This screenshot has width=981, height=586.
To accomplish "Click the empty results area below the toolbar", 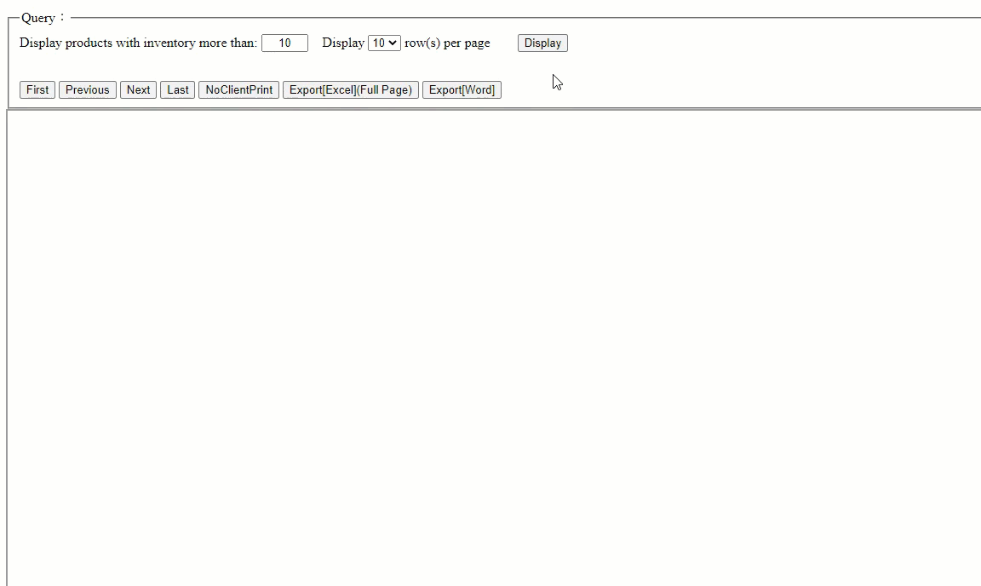I will pyautogui.click(x=490, y=341).
